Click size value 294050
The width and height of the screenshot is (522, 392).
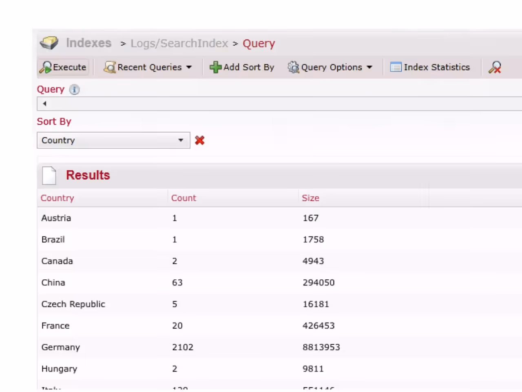(319, 283)
